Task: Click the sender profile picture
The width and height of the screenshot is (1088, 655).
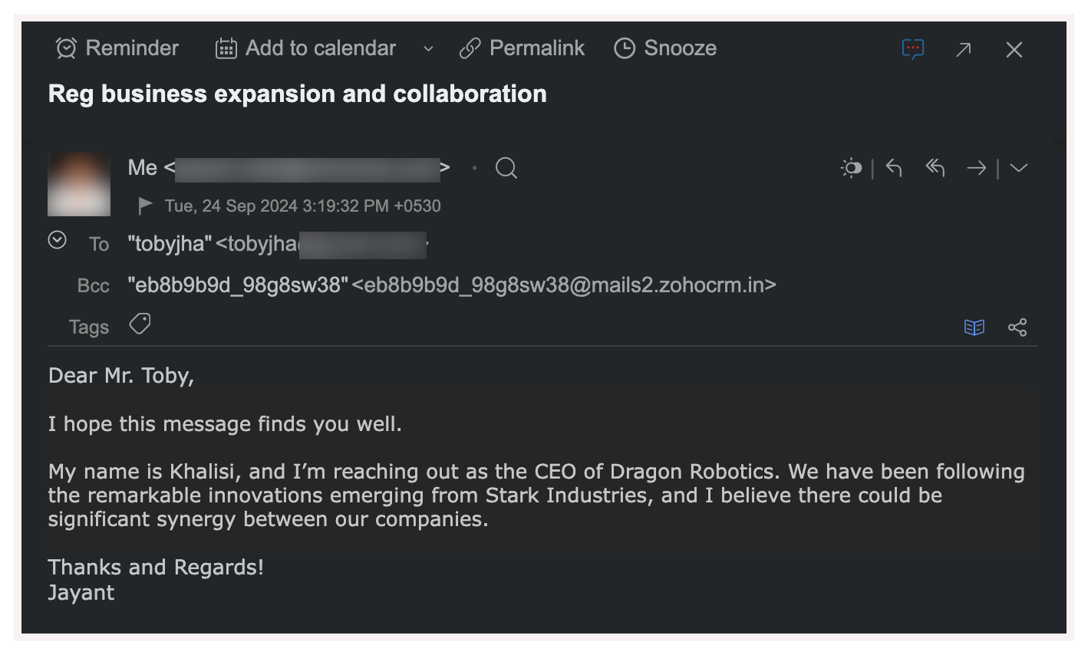Action: (79, 184)
